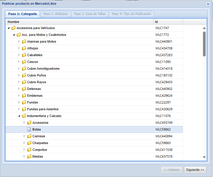Expand the Medias subcategory
213x177 pixels.
pos(24,156)
